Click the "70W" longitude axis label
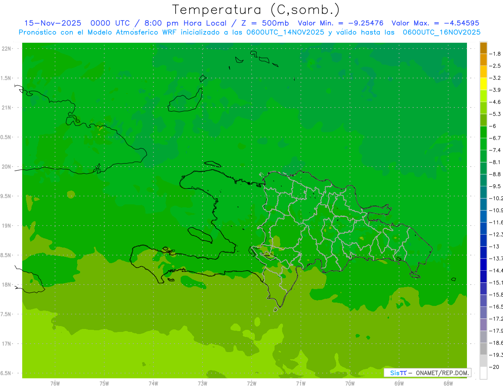The height and width of the screenshot is (389, 503). (x=350, y=384)
